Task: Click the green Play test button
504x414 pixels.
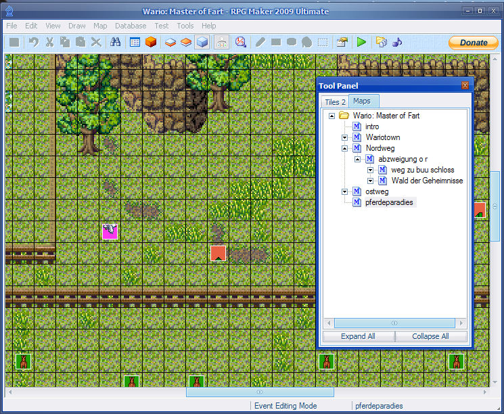Action: (362, 42)
